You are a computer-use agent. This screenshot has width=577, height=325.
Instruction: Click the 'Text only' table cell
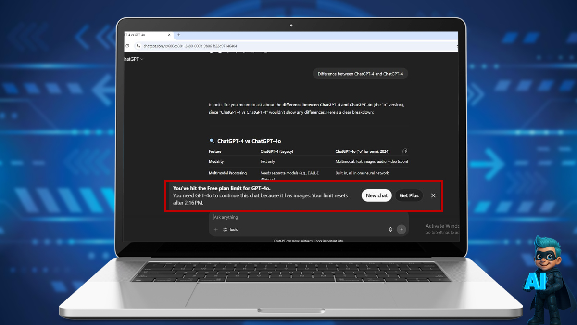(x=267, y=161)
